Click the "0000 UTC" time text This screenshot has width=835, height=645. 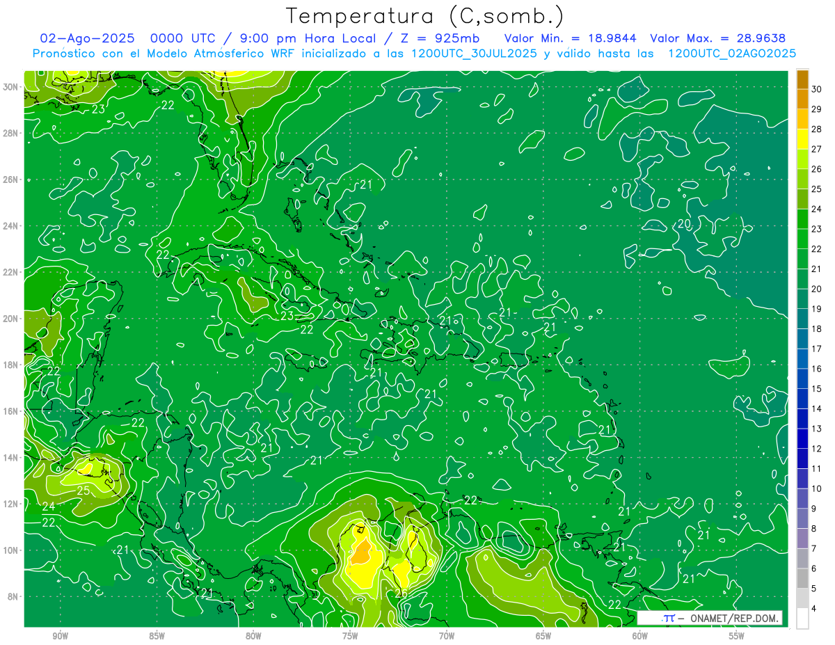[x=182, y=38]
